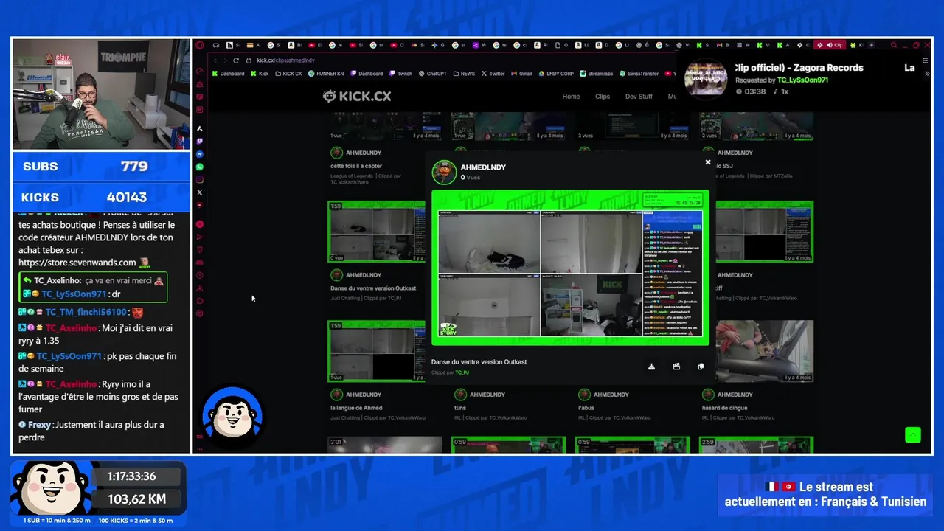
Task: Open the send-arrow icon in sidebar
Action: click(x=200, y=237)
